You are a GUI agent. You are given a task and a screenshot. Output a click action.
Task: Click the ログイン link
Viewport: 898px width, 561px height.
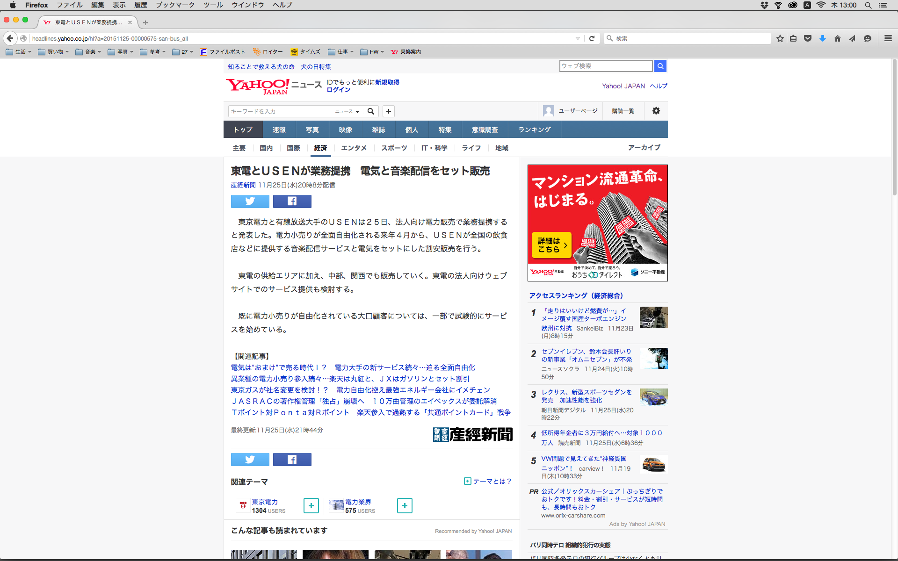coord(338,90)
